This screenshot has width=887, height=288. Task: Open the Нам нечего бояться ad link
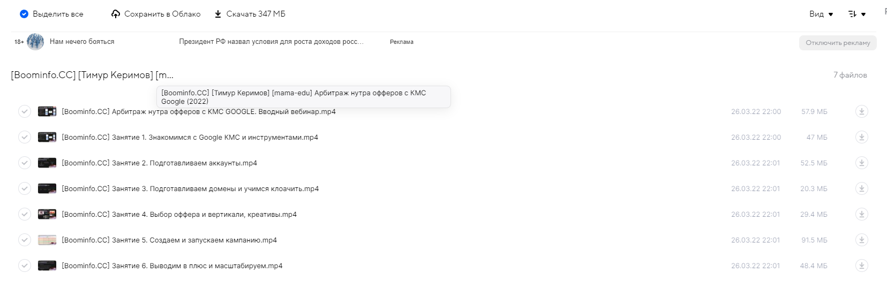(x=82, y=42)
